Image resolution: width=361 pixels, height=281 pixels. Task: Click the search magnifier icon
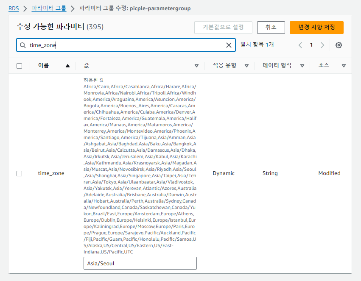click(x=22, y=45)
